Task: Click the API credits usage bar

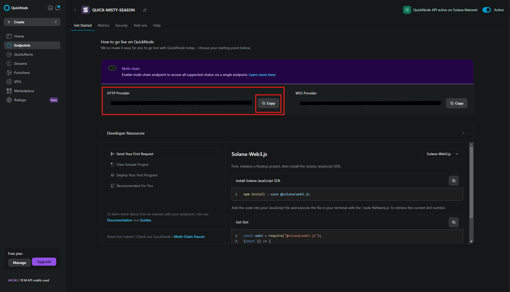Action: point(32,275)
